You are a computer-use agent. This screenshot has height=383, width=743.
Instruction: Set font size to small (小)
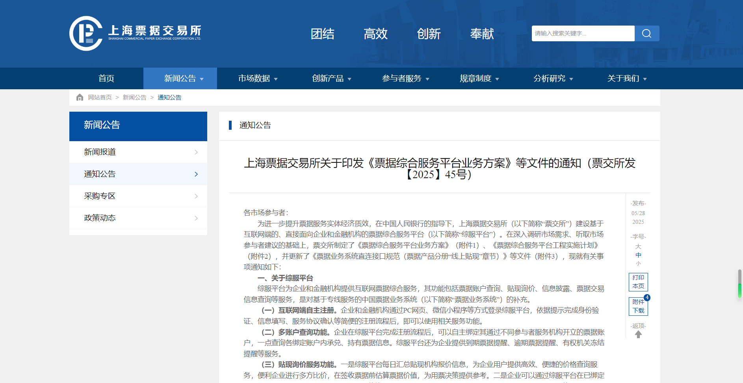point(638,263)
